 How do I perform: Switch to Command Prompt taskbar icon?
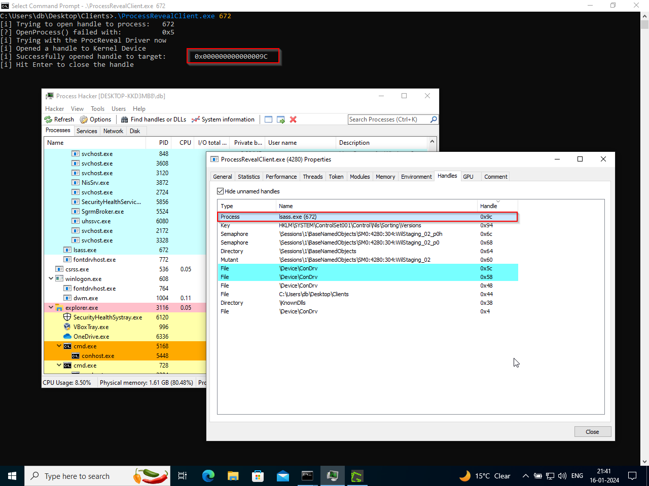point(307,476)
